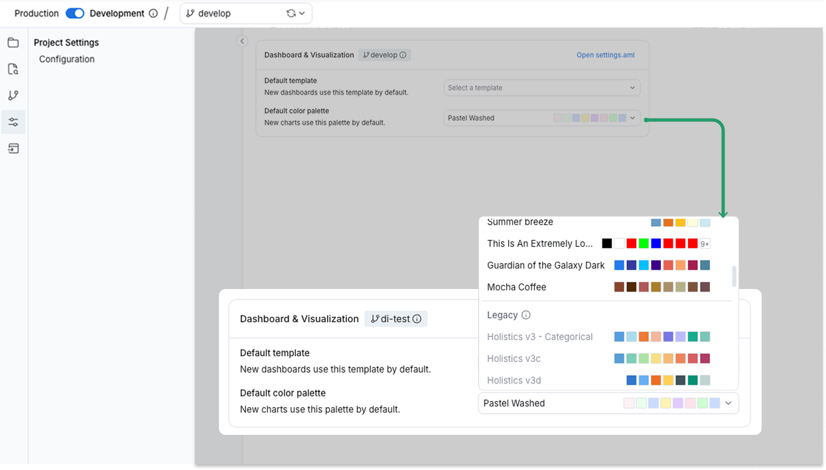The image size is (826, 470).
Task: Click the palette list scrollbar thumb
Action: 734,276
